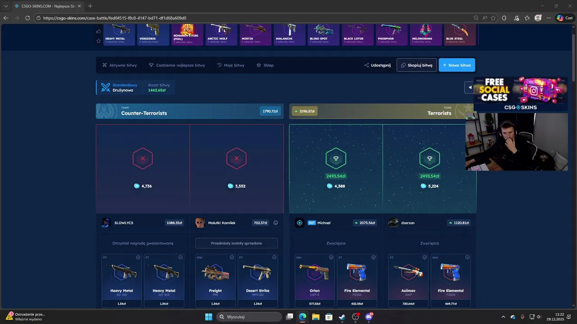The width and height of the screenshot is (577, 324).
Task: Click Przedmioty zostały sprzedane button
Action: (237, 243)
